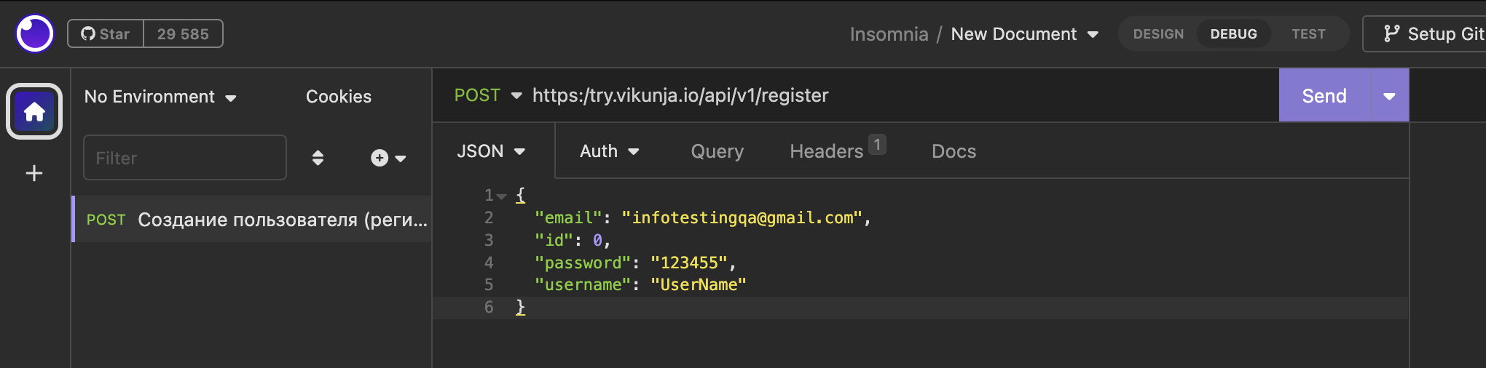1486x368 pixels.
Task: Open the home dashboard icon
Action: 34,111
